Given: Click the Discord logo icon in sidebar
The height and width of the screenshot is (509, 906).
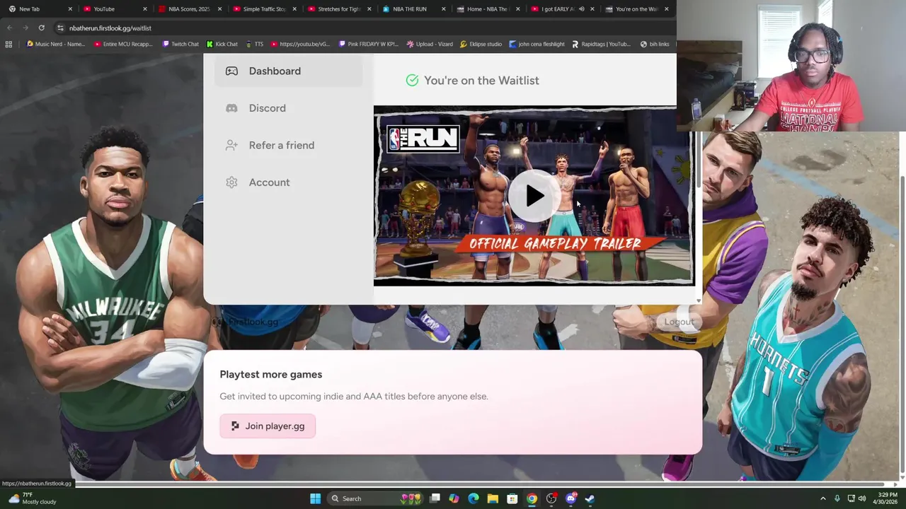Looking at the screenshot, I should click(231, 108).
